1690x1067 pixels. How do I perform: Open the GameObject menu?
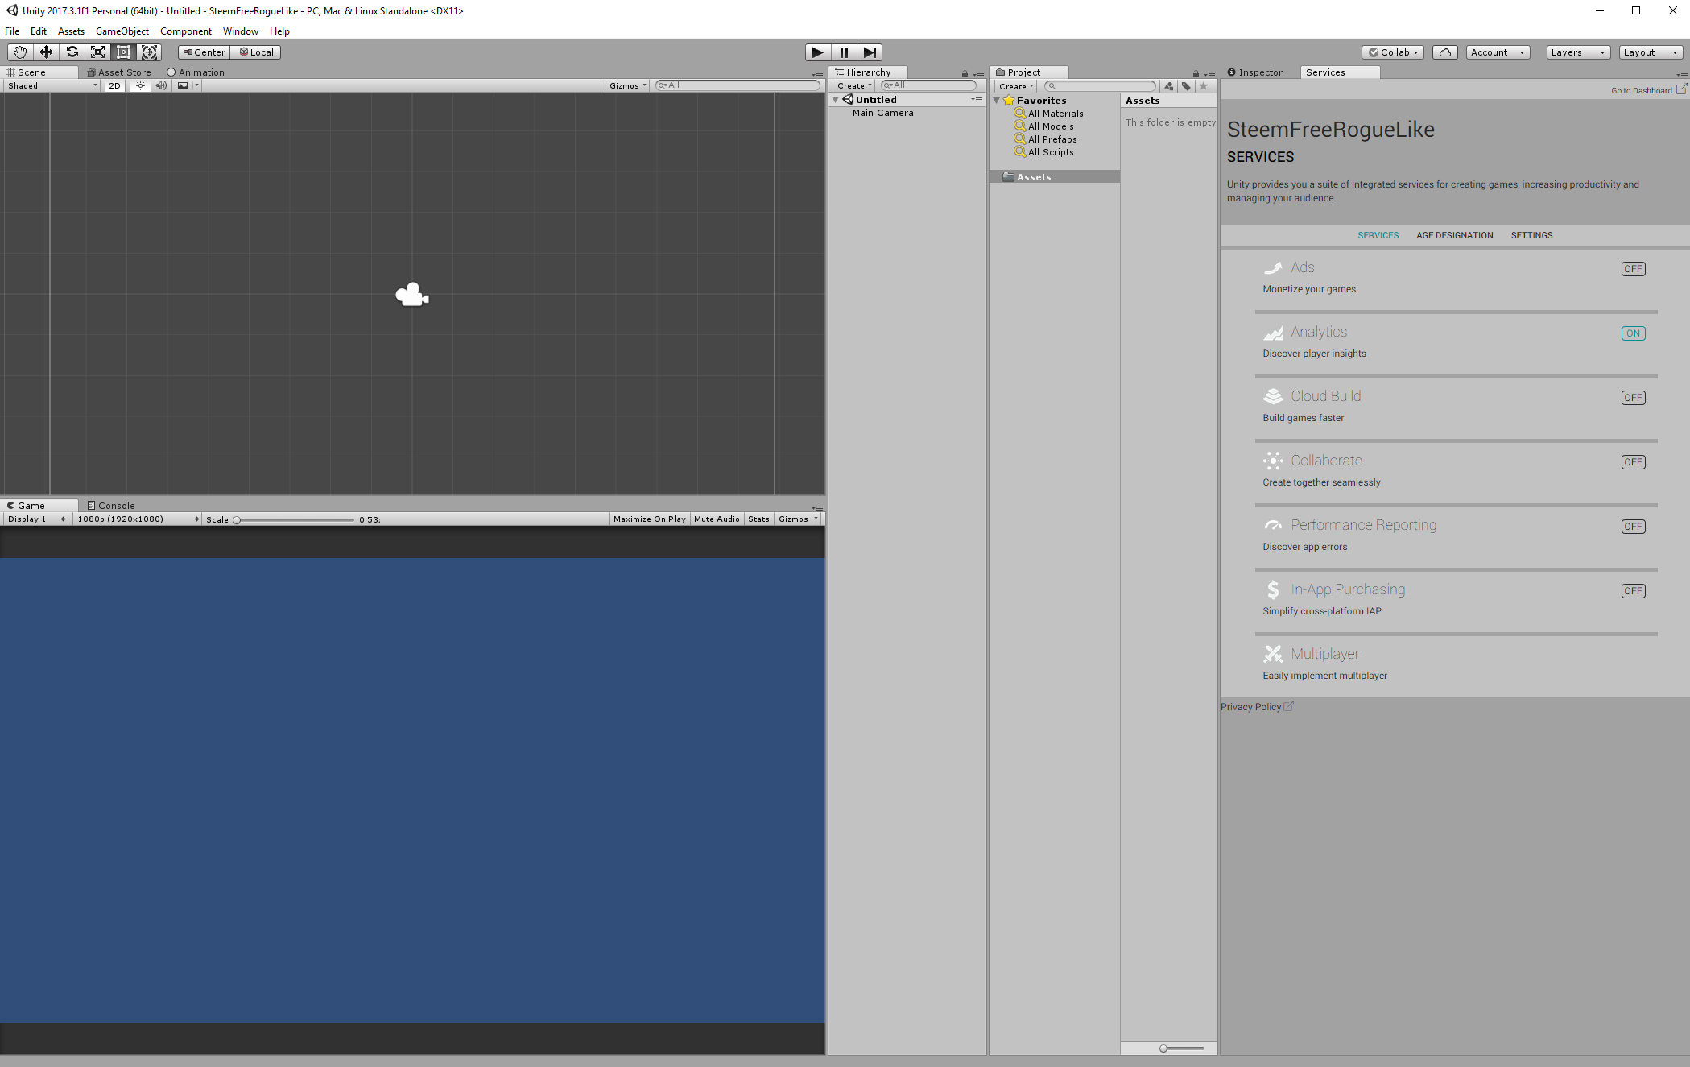point(122,31)
